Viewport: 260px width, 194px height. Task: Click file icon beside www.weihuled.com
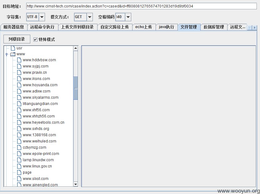tap(19, 141)
